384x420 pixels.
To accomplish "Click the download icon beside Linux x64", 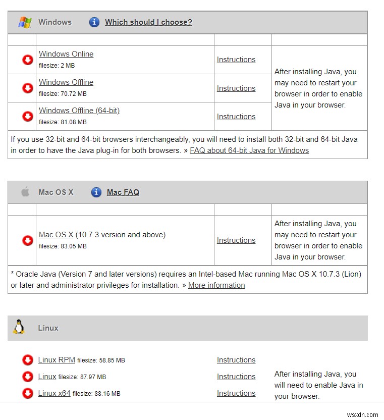I will click(x=28, y=393).
